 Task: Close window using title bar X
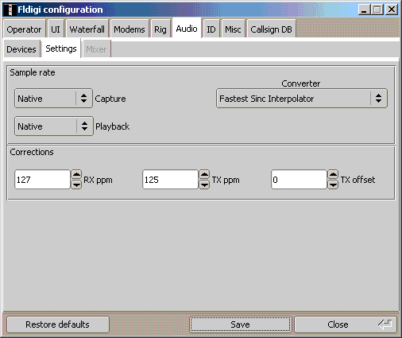click(392, 10)
